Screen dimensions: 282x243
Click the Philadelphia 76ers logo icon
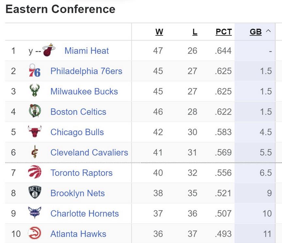pyautogui.click(x=35, y=71)
